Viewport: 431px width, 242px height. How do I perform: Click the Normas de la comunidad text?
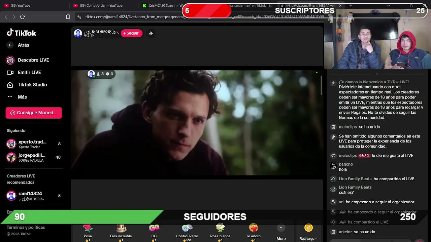point(362,118)
